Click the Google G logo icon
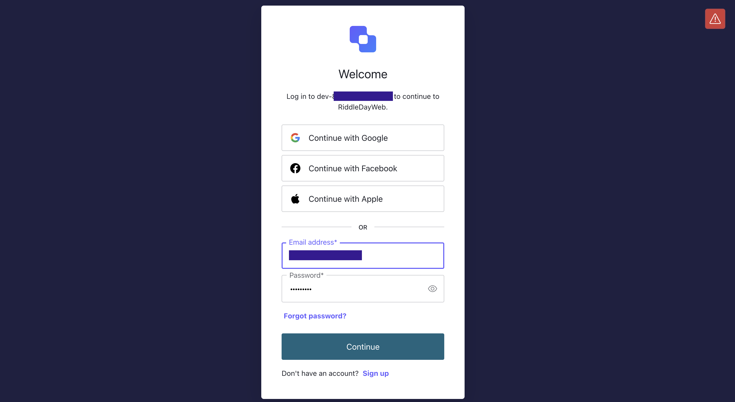This screenshot has height=402, width=735. tap(295, 138)
